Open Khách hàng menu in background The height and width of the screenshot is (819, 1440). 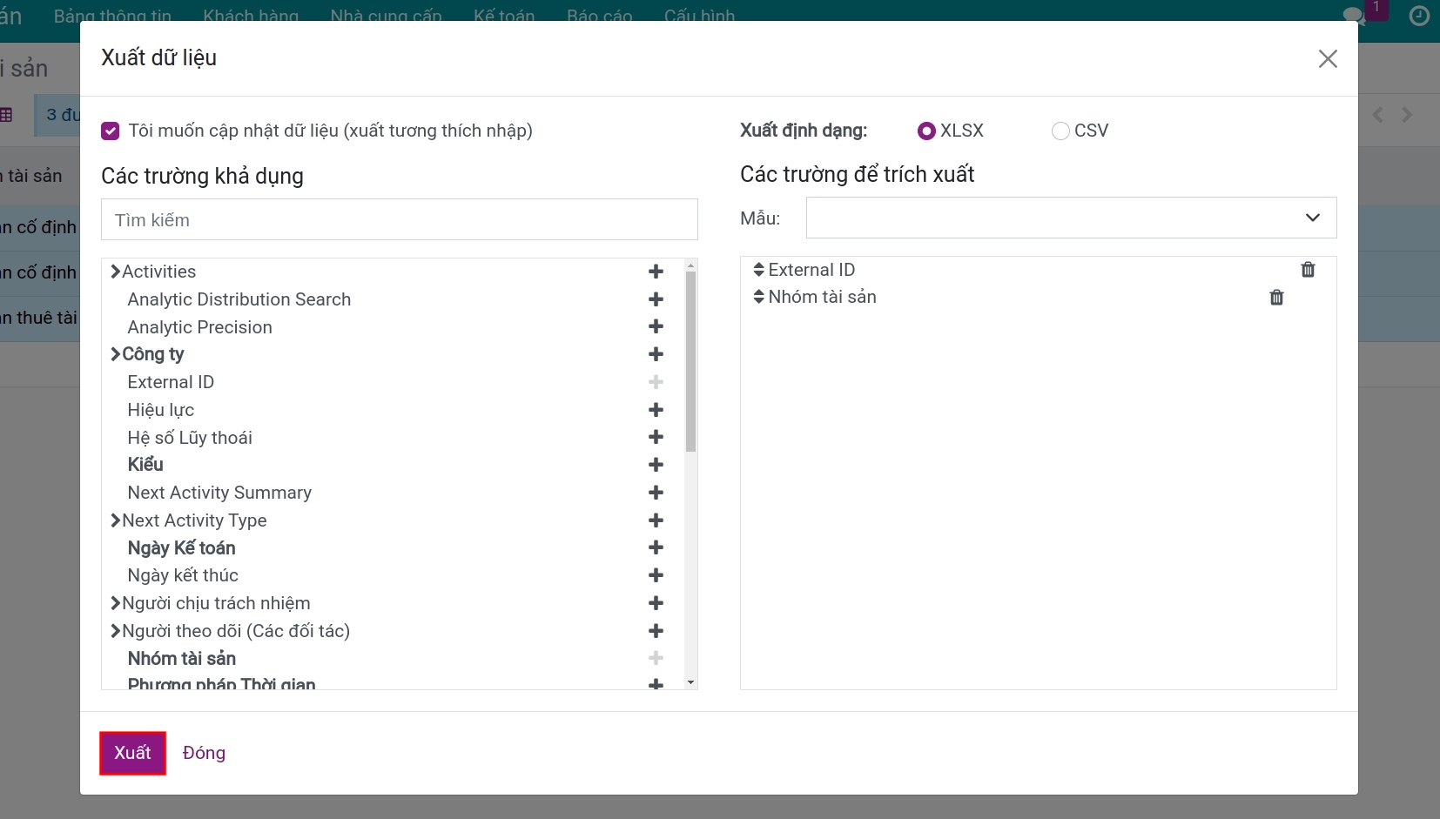coord(251,15)
